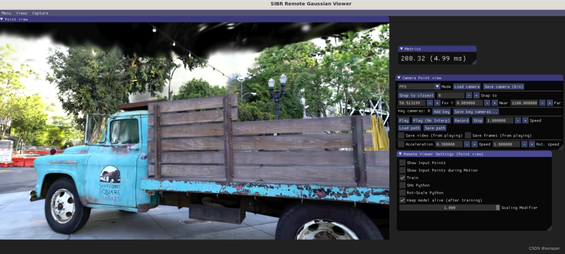
Task: Increase the Near plane value
Action: tap(495, 103)
